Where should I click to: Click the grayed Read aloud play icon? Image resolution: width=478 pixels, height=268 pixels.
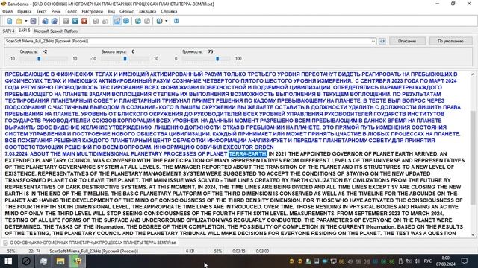coord(66,21)
